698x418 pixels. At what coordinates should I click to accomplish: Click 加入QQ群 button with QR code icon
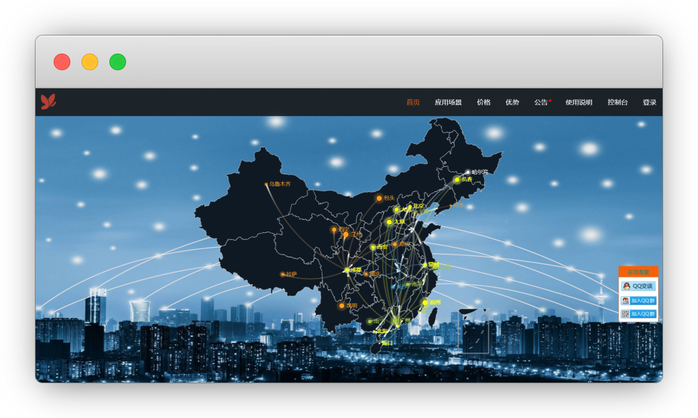638,314
